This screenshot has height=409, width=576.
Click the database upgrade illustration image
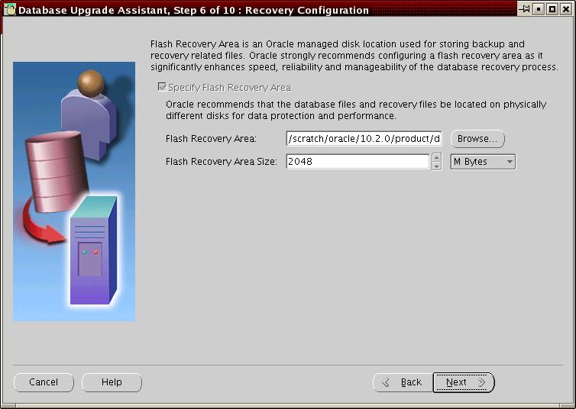click(x=74, y=192)
